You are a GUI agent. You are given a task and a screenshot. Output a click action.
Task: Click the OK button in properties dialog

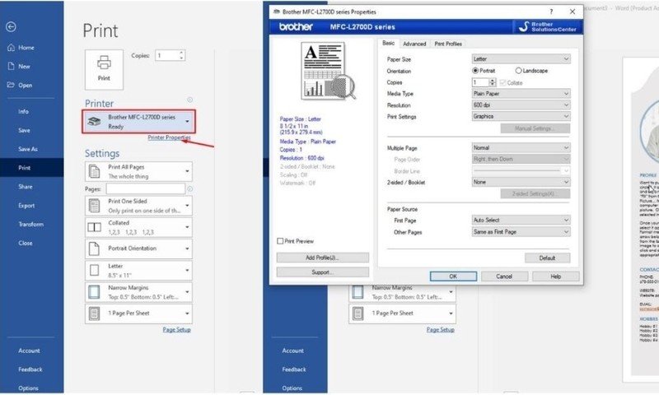pos(452,276)
